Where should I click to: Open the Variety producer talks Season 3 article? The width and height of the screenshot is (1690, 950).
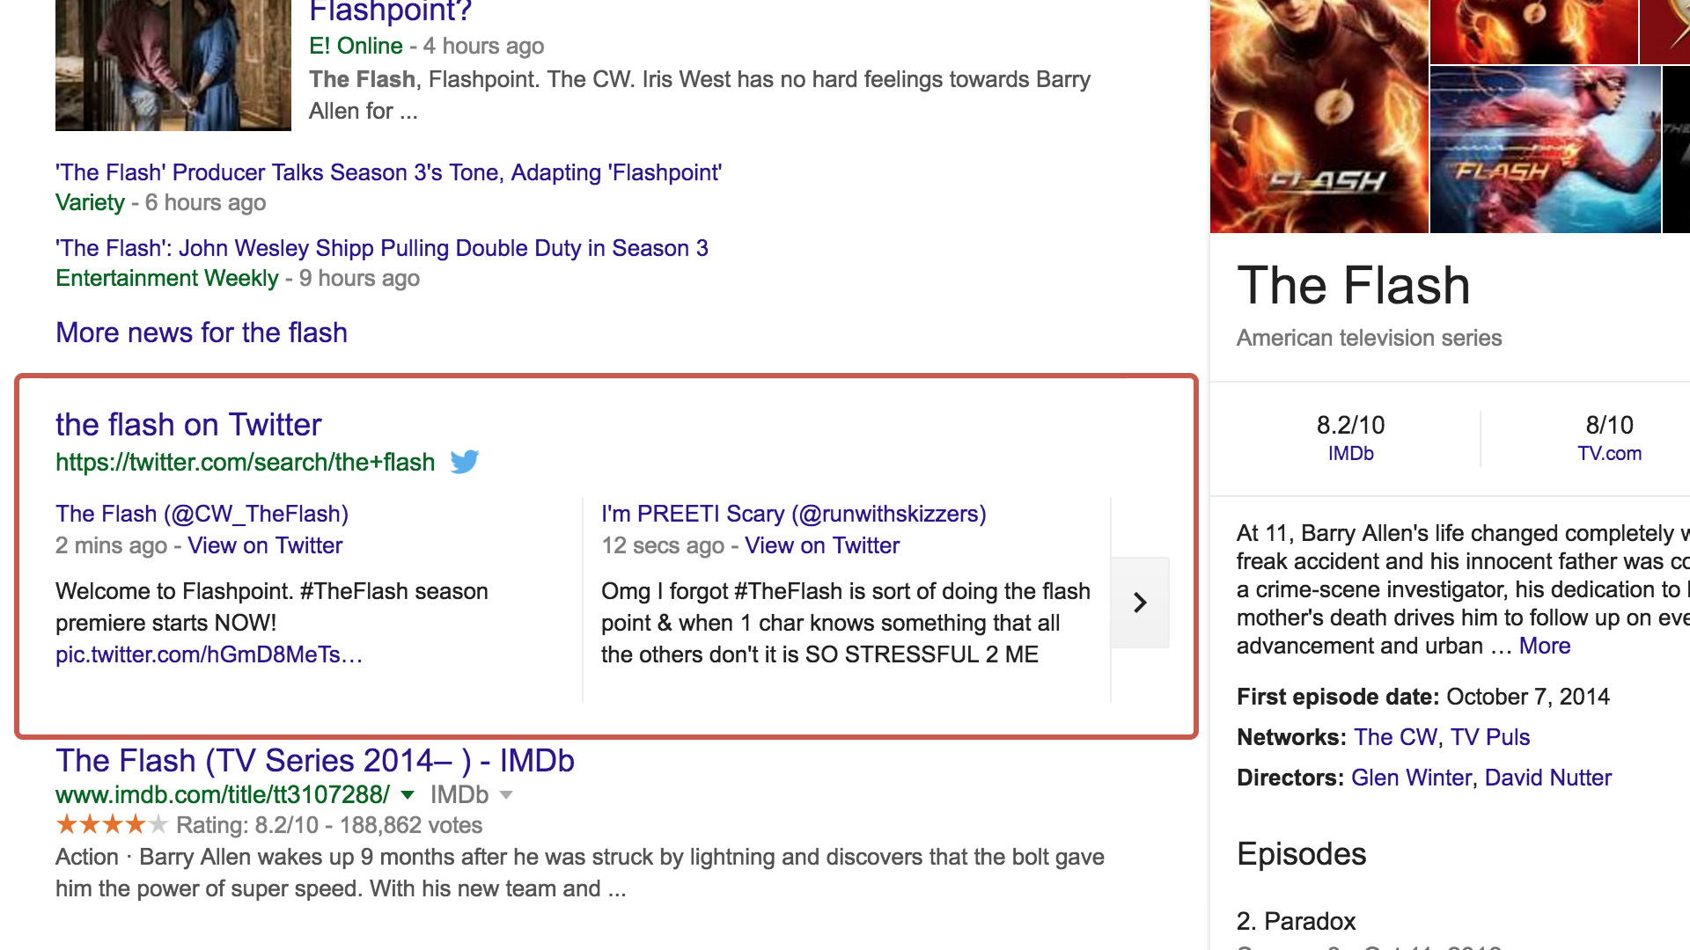[x=388, y=172]
